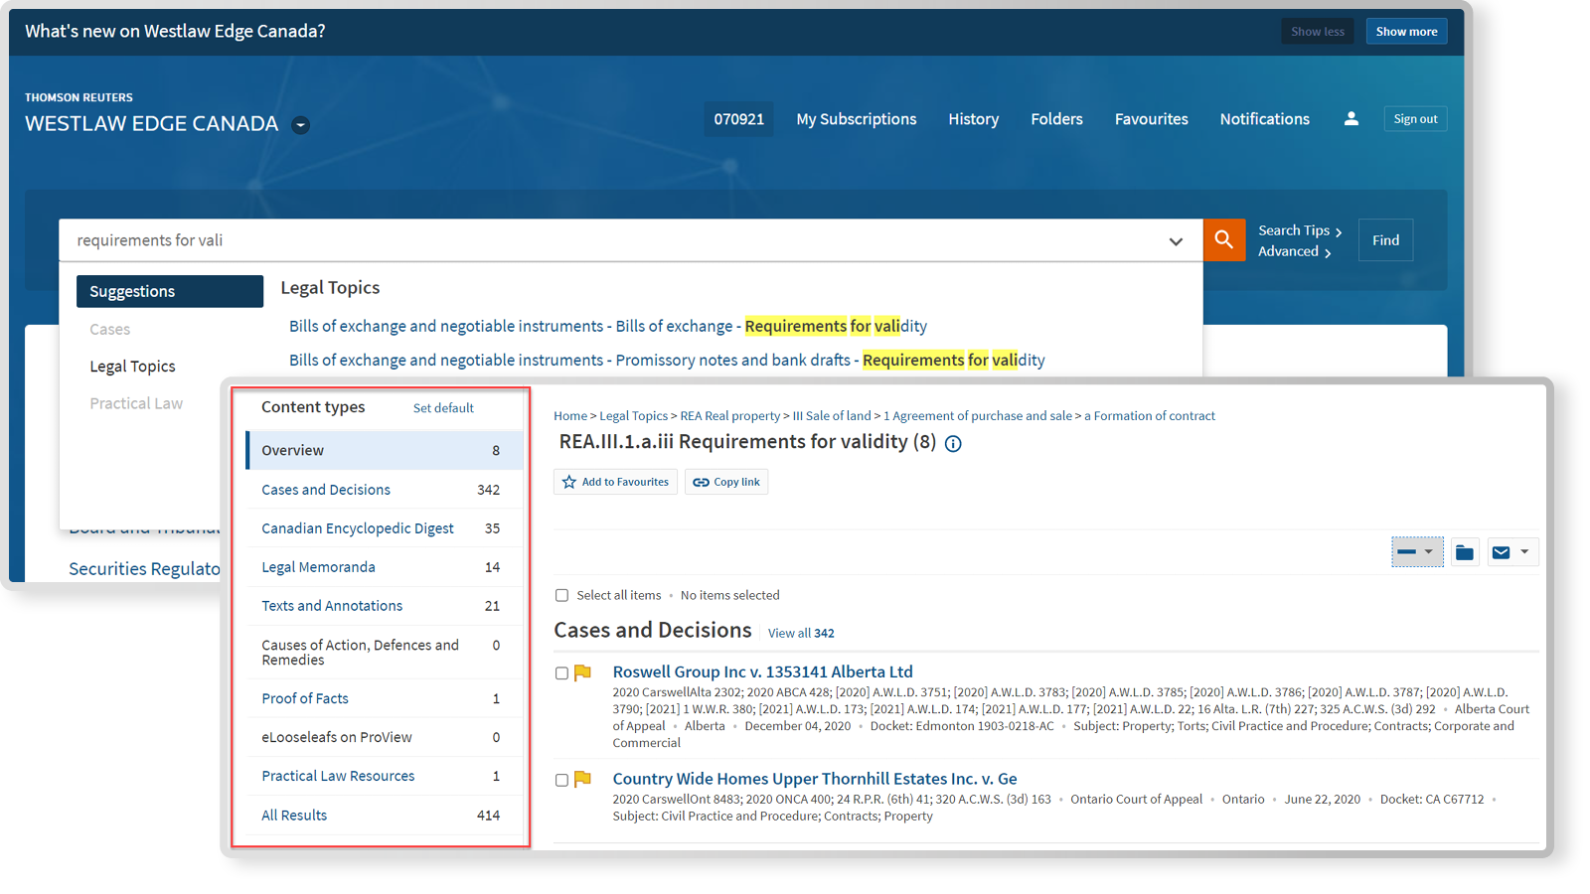
Task: Select All Results content type
Action: (385, 816)
